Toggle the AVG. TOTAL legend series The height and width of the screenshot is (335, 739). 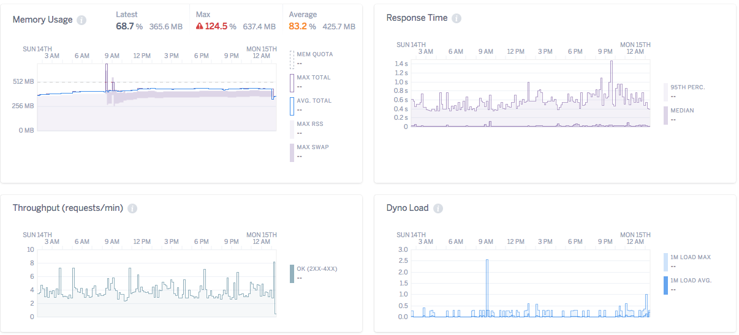[x=310, y=106]
